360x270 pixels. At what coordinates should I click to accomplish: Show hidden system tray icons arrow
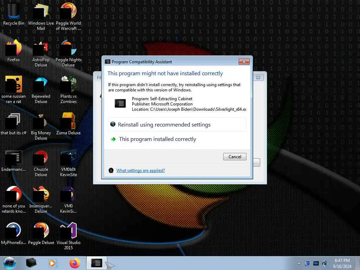[x=299, y=263]
